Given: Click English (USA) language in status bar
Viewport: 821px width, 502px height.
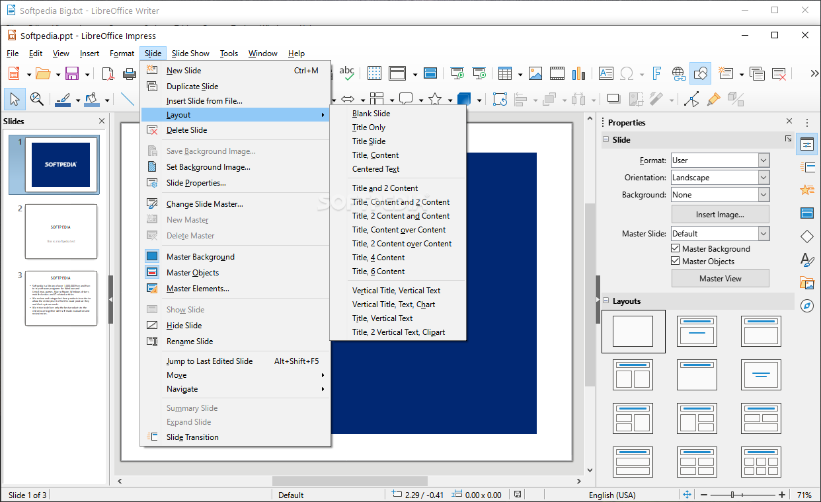Looking at the screenshot, I should pos(612,495).
